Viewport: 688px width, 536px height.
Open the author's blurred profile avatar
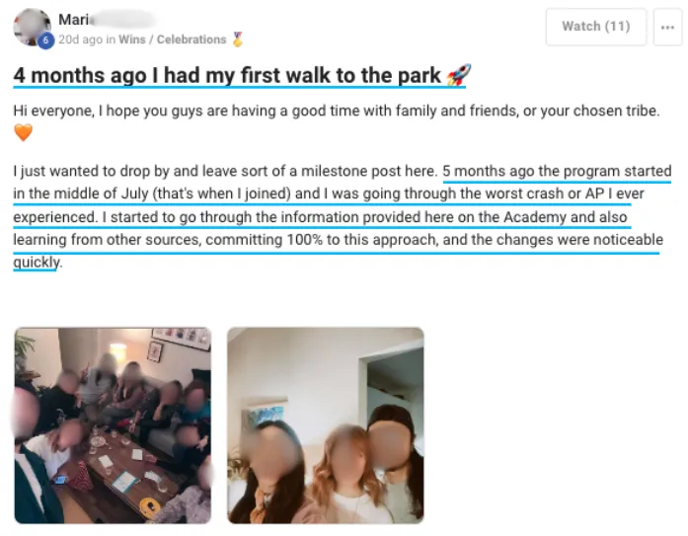click(x=32, y=27)
